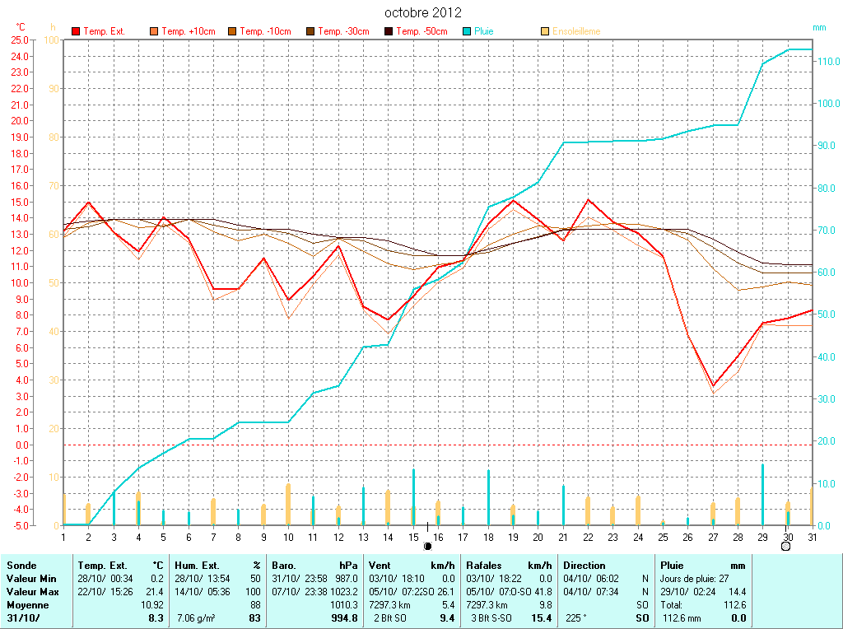Viewport: 843px width, 629px height.
Task: Click the new moon symbol below day 15
Action: click(x=427, y=546)
